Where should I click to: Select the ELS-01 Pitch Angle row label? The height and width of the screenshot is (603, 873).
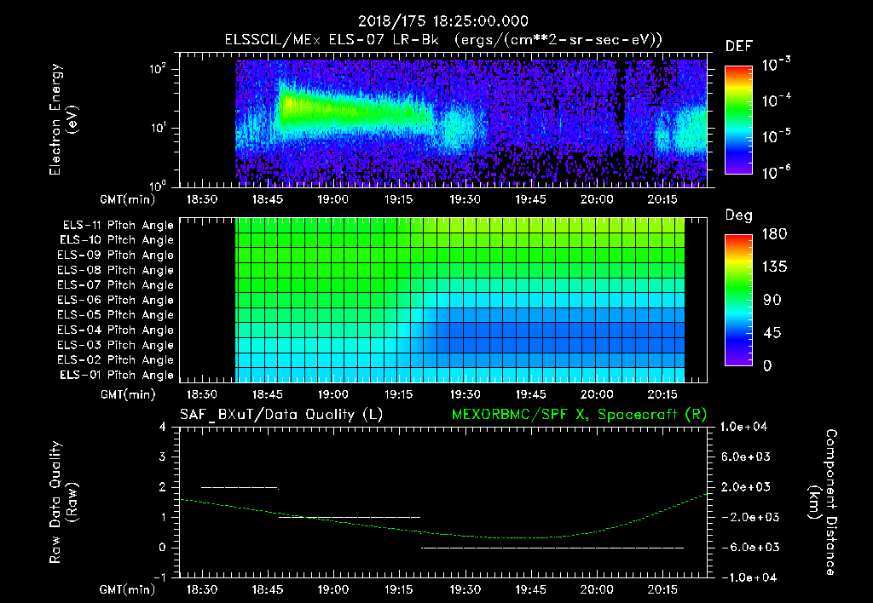tap(116, 375)
